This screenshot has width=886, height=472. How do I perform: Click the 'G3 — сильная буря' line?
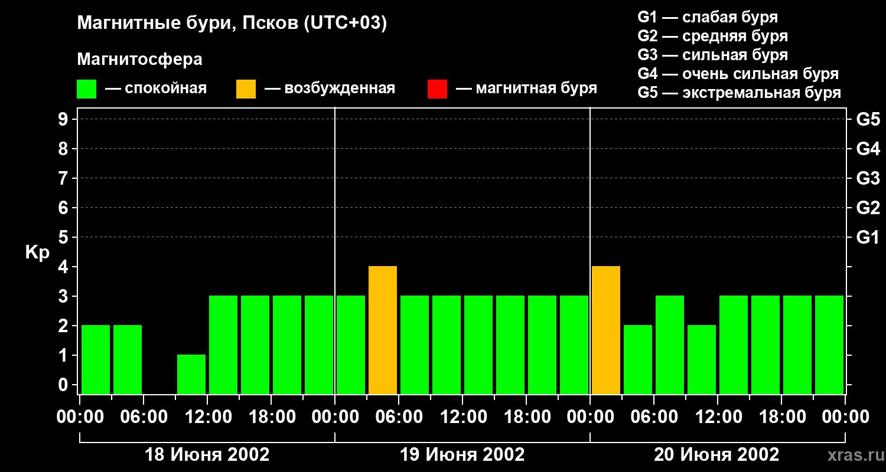pos(713,55)
